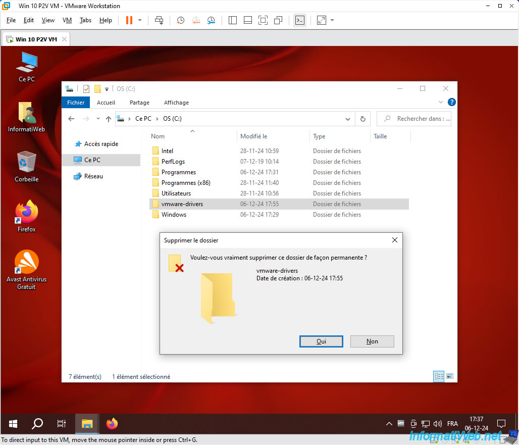The width and height of the screenshot is (519, 445).
Task: Expand the stretch guest dropdown arrow
Action: click(332, 20)
